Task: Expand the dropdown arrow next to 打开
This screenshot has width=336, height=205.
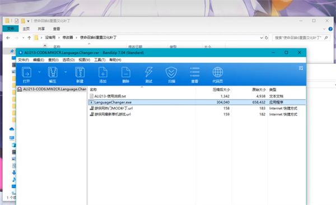Action: tap(39, 72)
